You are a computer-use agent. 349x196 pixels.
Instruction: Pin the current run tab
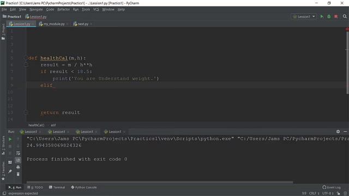pos(10,171)
